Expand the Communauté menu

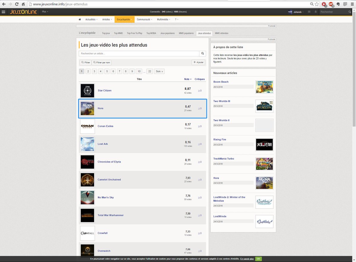[144, 20]
